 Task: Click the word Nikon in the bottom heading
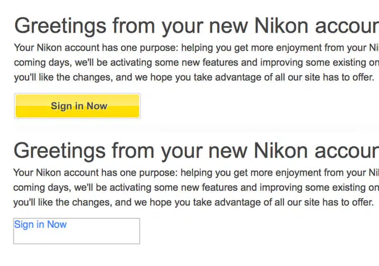(282, 150)
